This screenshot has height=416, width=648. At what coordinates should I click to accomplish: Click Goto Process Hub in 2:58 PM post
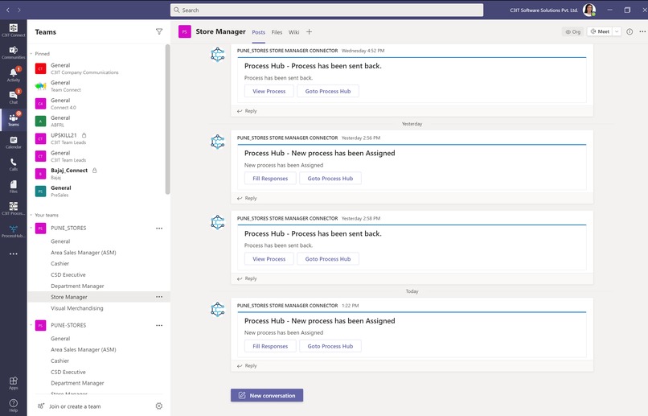click(x=328, y=259)
